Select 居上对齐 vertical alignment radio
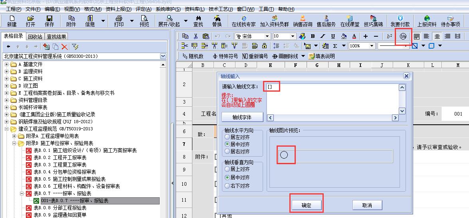This screenshot has width=469, height=218. (x=228, y=169)
